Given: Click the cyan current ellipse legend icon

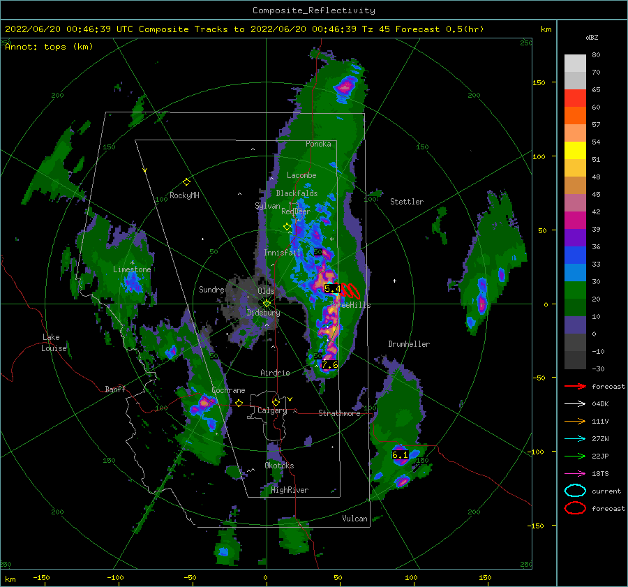Looking at the screenshot, I should pos(575,491).
